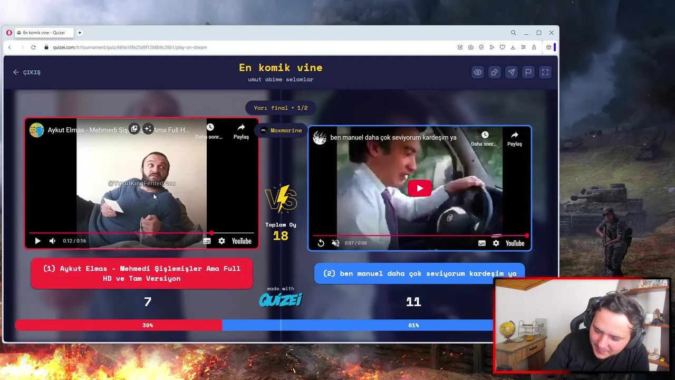675x380 pixels.
Task: Vote for option (1) Aykut Elmas red button
Action: 142,273
